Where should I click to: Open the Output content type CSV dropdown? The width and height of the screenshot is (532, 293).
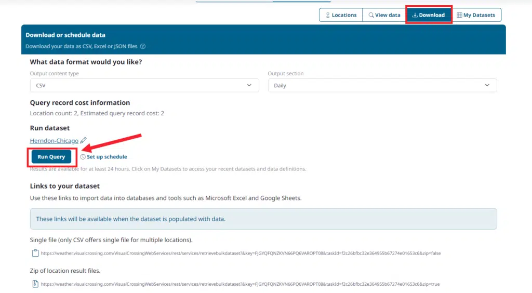click(144, 86)
